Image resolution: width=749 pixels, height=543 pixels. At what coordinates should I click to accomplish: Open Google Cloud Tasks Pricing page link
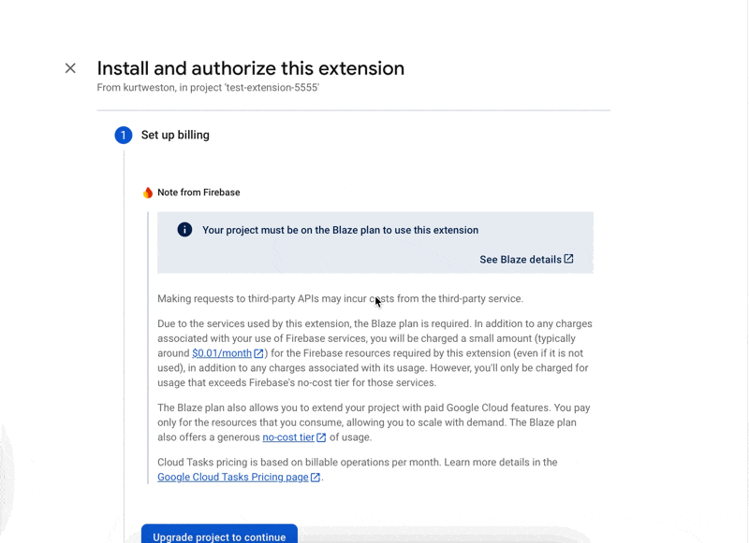click(232, 478)
